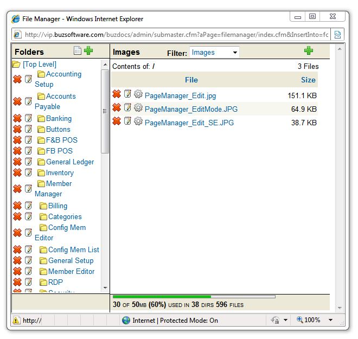The height and width of the screenshot is (339, 358).
Task: Click the green plus icon in Images header
Action: tap(309, 51)
